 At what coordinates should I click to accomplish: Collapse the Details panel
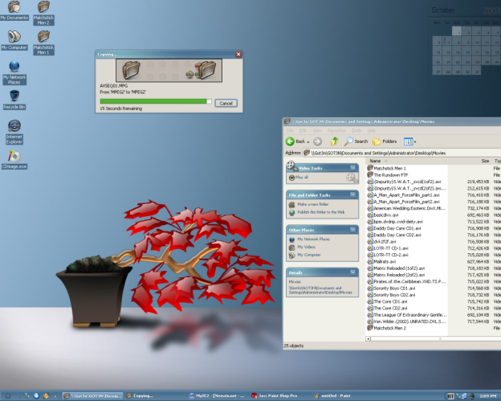tap(352, 272)
